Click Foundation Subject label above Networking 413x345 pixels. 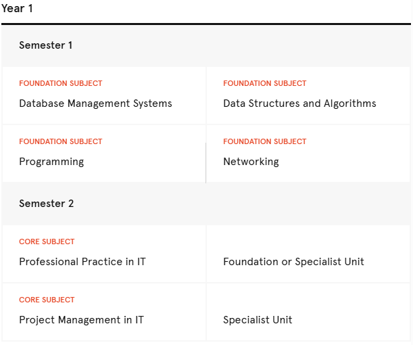tap(265, 141)
